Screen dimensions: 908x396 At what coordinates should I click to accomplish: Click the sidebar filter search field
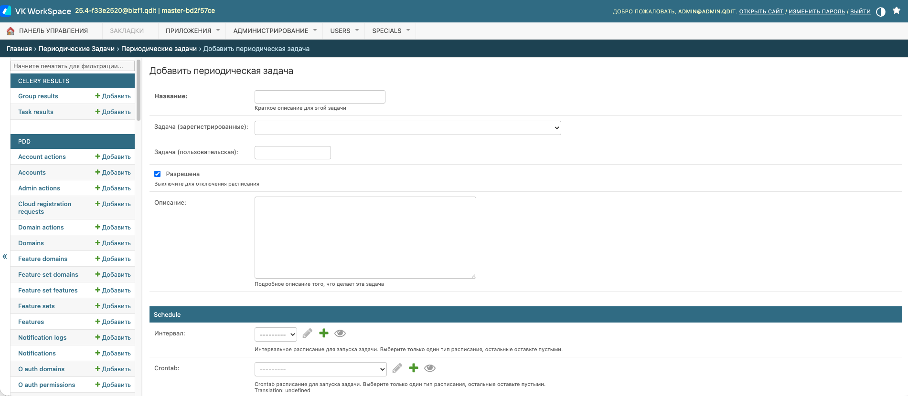(x=73, y=66)
